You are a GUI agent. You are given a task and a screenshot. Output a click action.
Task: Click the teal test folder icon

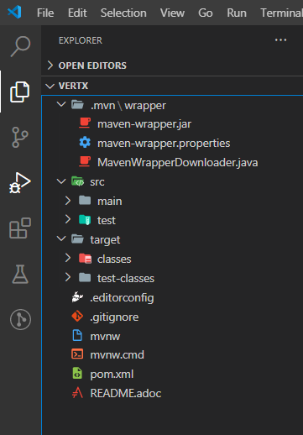click(85, 220)
